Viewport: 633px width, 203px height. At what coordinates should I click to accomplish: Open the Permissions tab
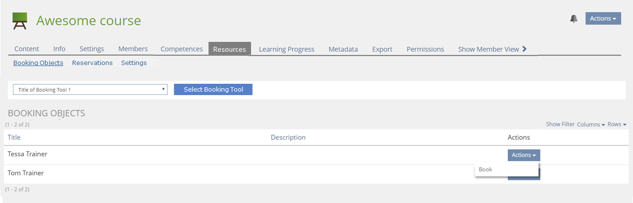tap(425, 49)
